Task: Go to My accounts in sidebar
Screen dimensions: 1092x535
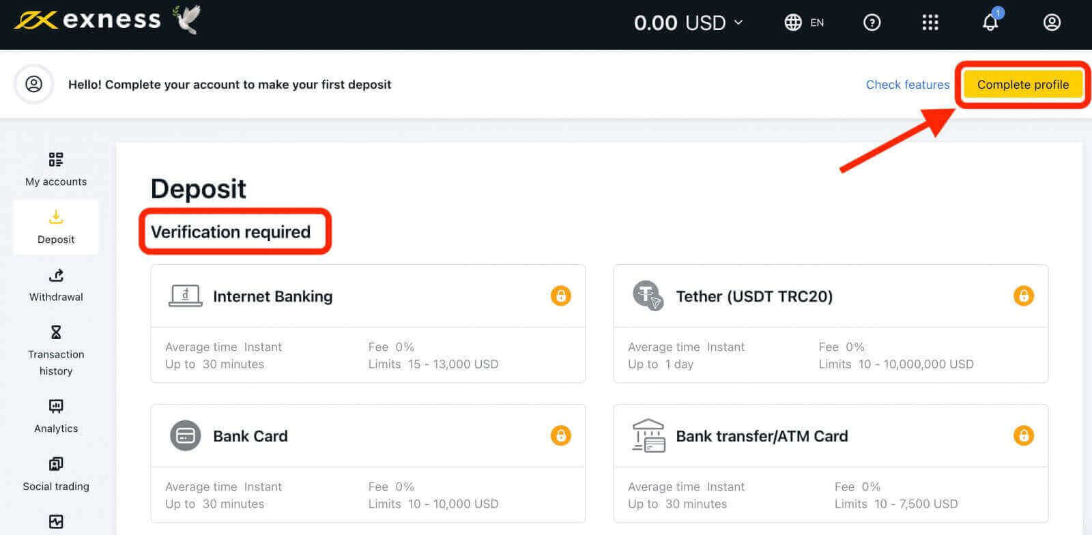Action: (x=56, y=169)
